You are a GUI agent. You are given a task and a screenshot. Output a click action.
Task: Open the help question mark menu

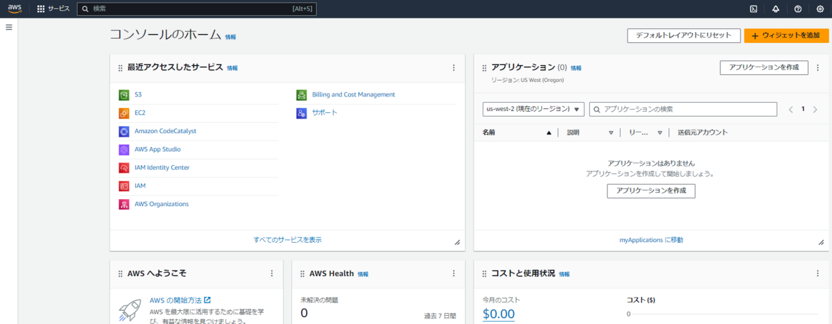click(x=798, y=9)
